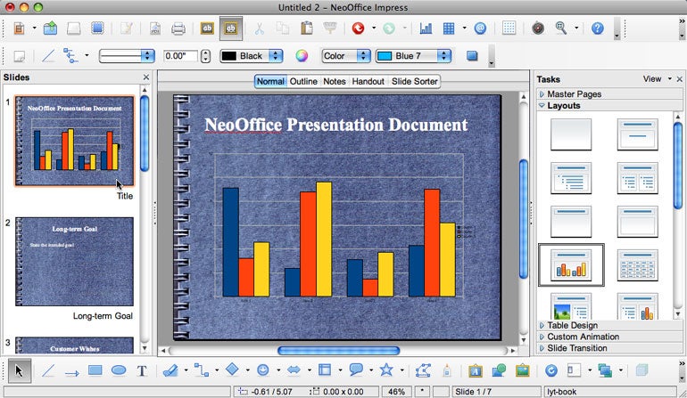Screen dimensions: 687x398
Task: Choose the blank slide layout
Action: [x=571, y=134]
